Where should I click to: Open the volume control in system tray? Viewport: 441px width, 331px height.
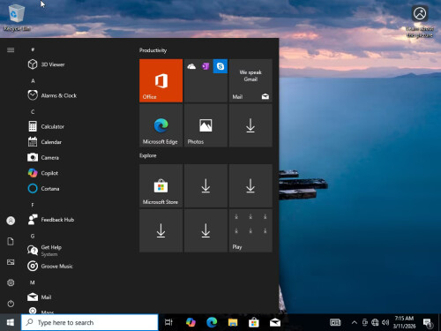coord(385,322)
